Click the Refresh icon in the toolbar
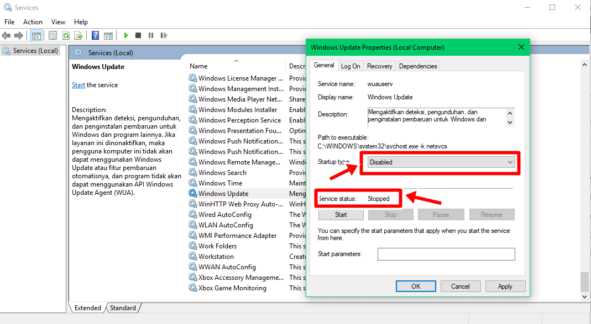This screenshot has height=324, width=591. click(x=66, y=35)
